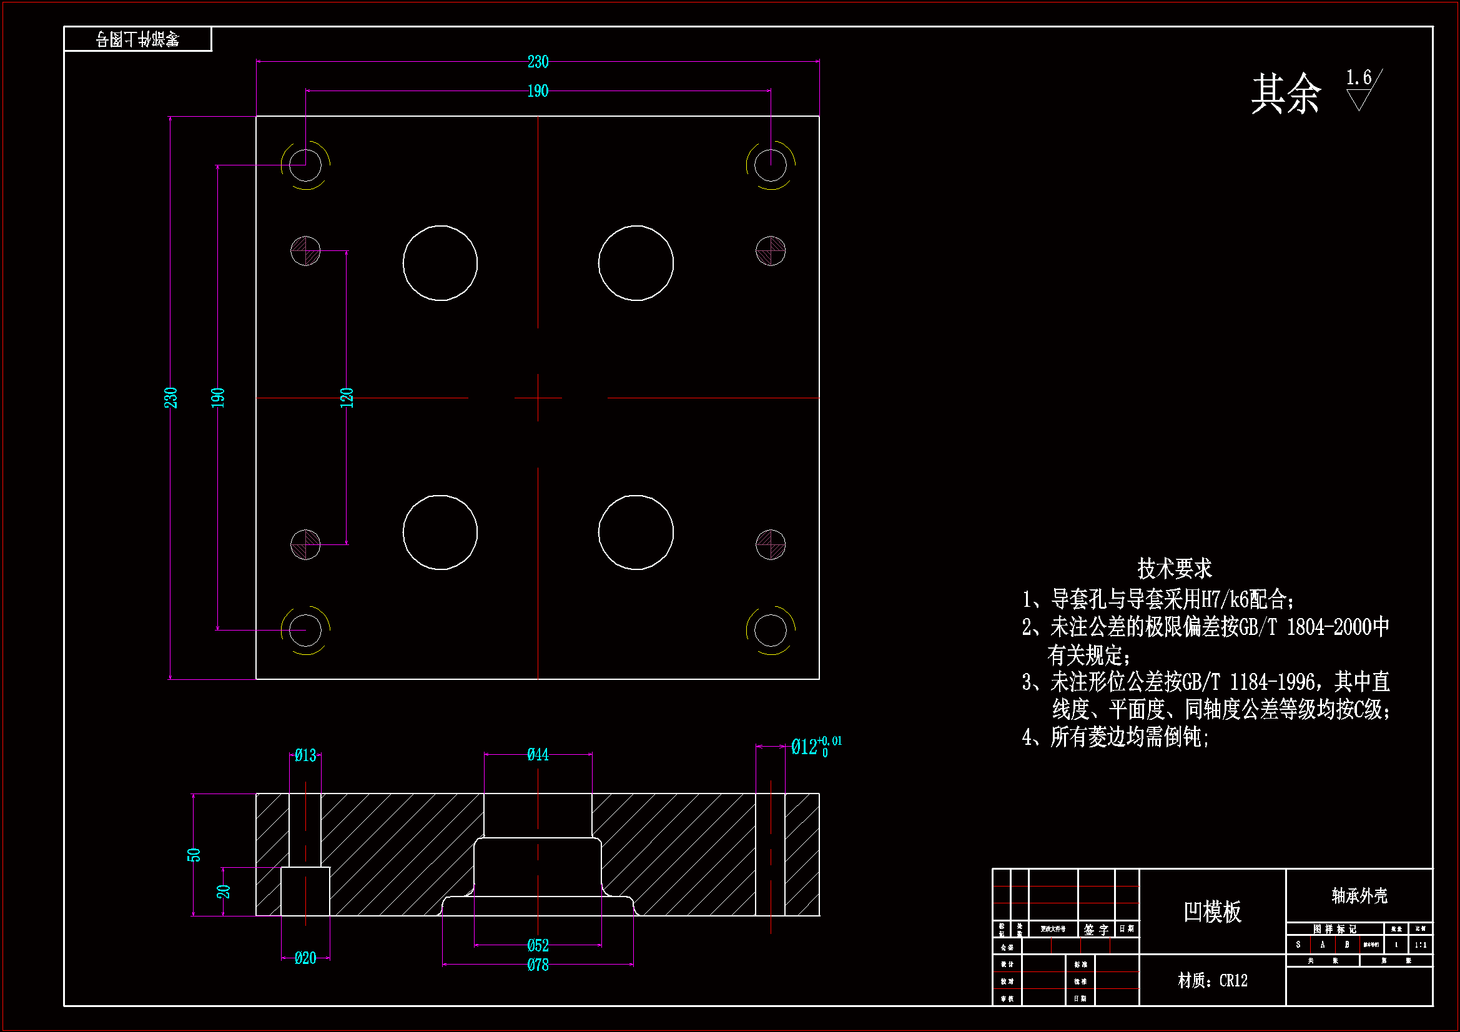Click the 技术要求 heading text
The image size is (1460, 1032).
point(1174,569)
